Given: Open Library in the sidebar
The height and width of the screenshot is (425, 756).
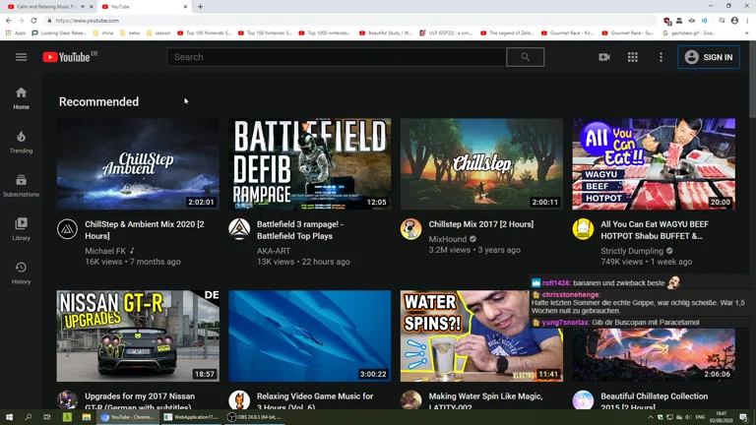Looking at the screenshot, I should point(21,228).
